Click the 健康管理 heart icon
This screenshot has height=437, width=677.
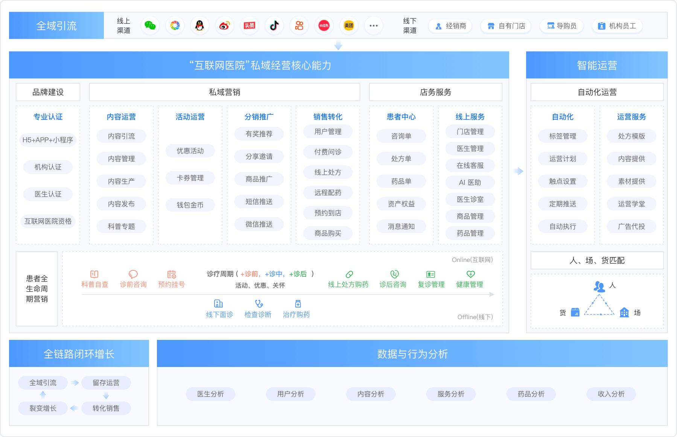(x=470, y=274)
